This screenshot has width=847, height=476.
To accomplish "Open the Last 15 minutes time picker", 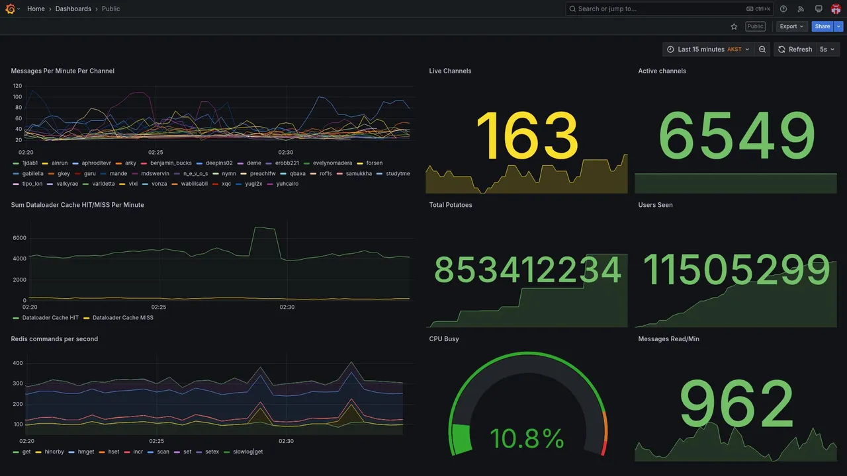I will click(x=708, y=50).
